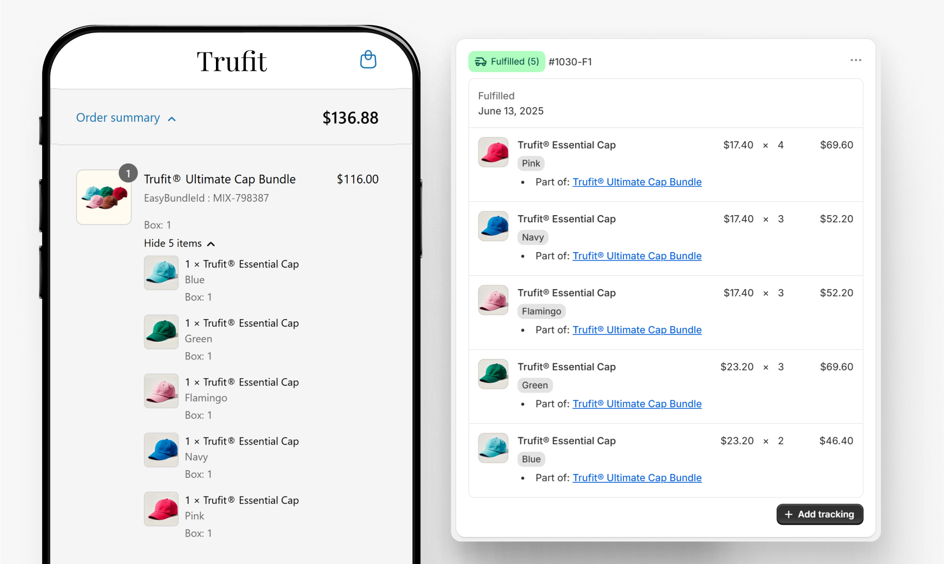944x564 pixels.
Task: Click the Pink cap image in fulfillment card
Action: pos(493,152)
